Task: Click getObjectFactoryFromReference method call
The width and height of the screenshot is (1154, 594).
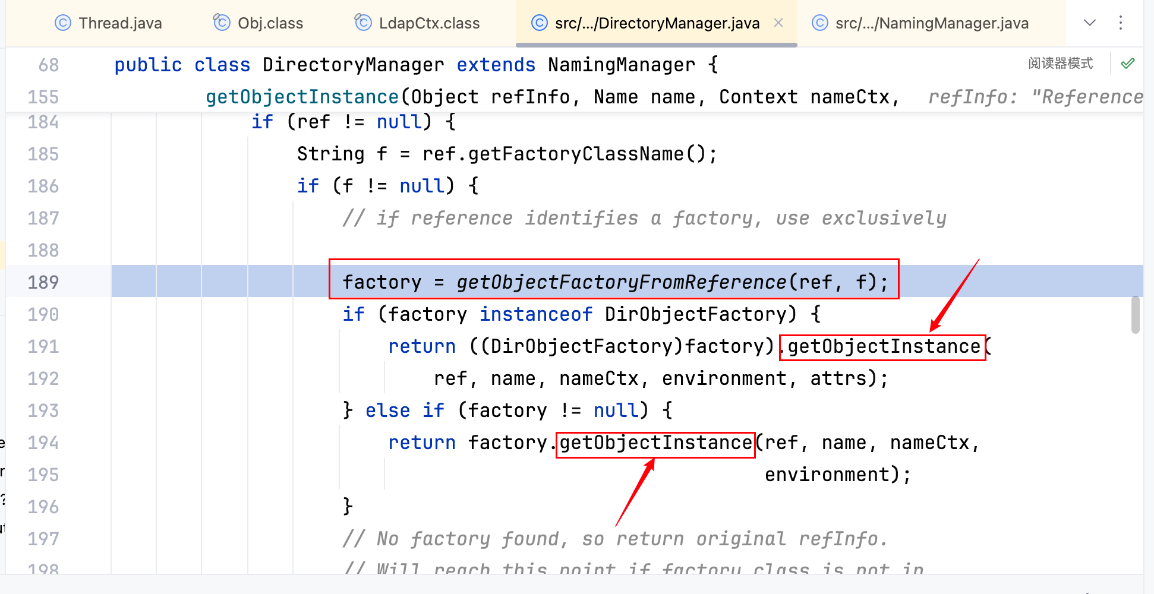Action: [x=621, y=282]
